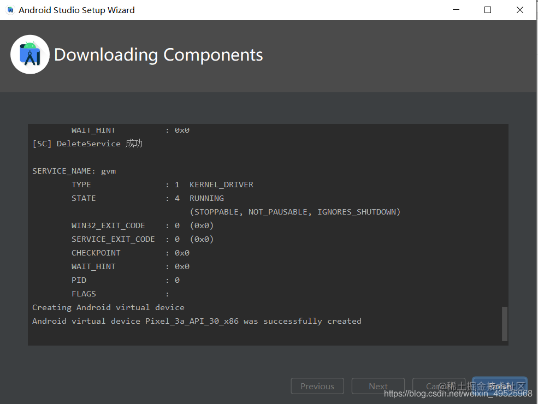Click the 'SERVICE_NAME: gvm' line
Image resolution: width=538 pixels, height=404 pixels.
point(74,171)
